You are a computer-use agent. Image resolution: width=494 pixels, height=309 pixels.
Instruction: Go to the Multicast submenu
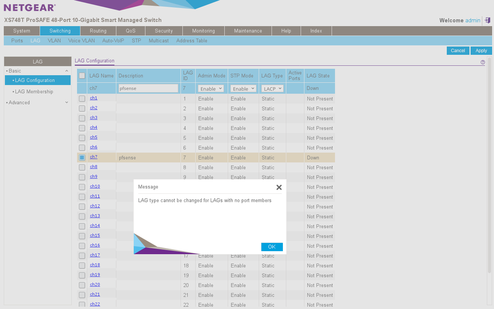(158, 41)
